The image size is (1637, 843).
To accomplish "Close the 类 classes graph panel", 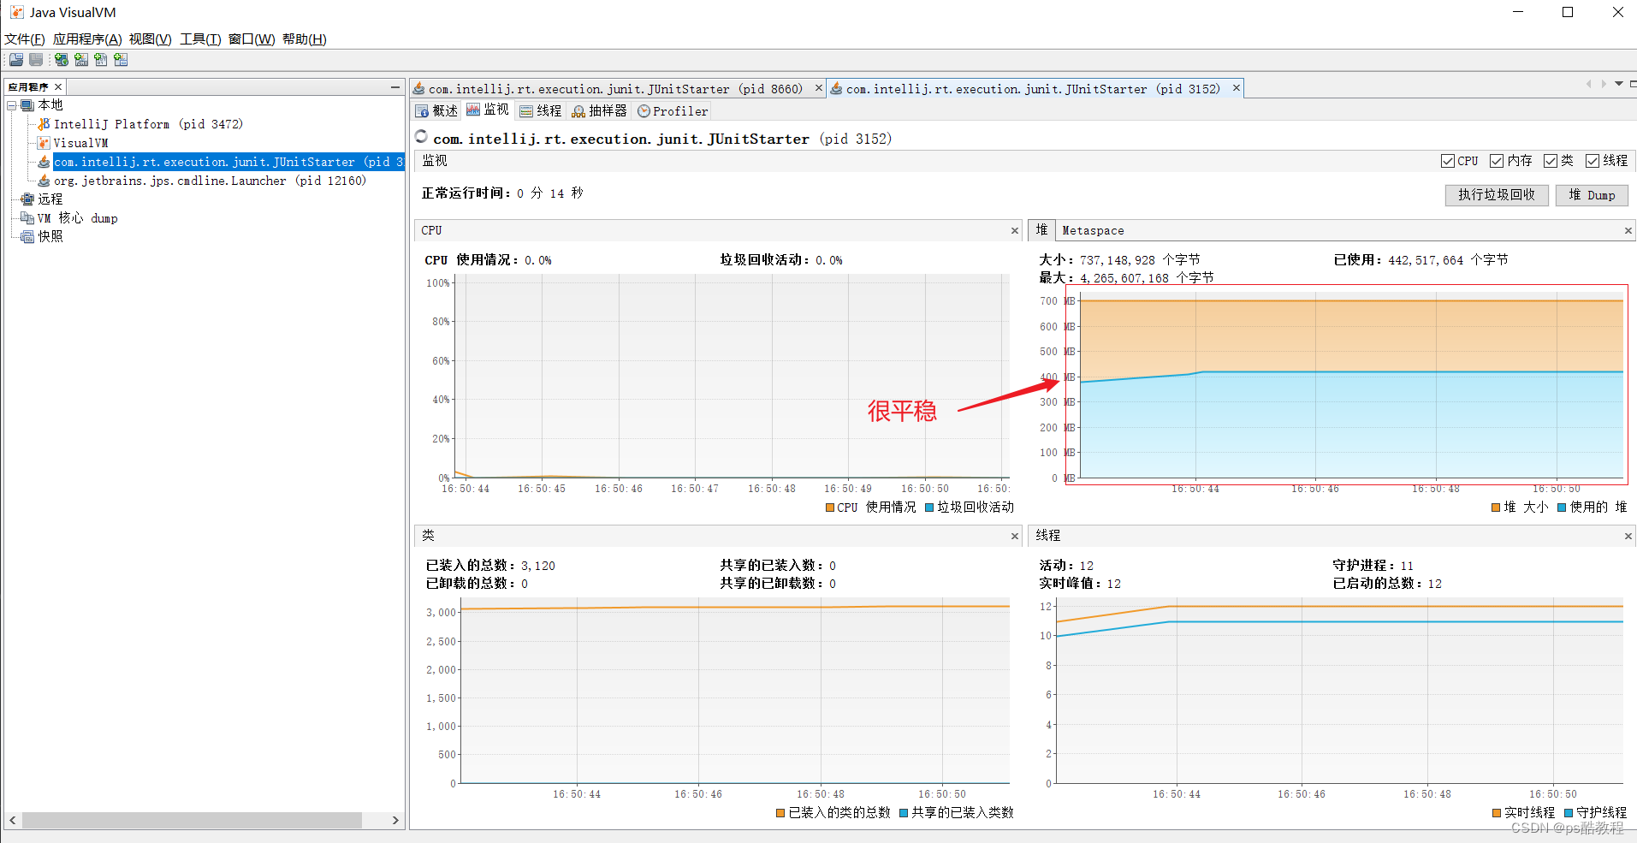I will [1015, 537].
